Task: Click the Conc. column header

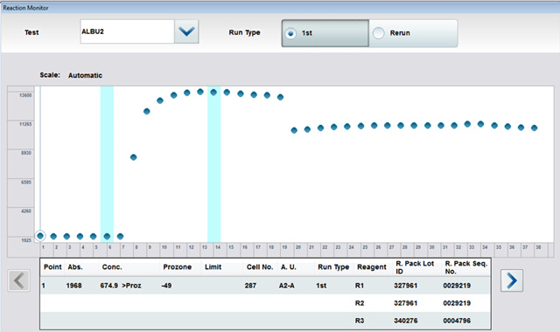Action: click(x=112, y=267)
